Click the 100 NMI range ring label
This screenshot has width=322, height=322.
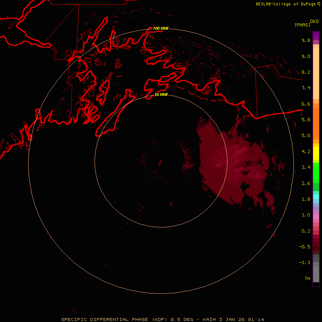[x=161, y=28]
